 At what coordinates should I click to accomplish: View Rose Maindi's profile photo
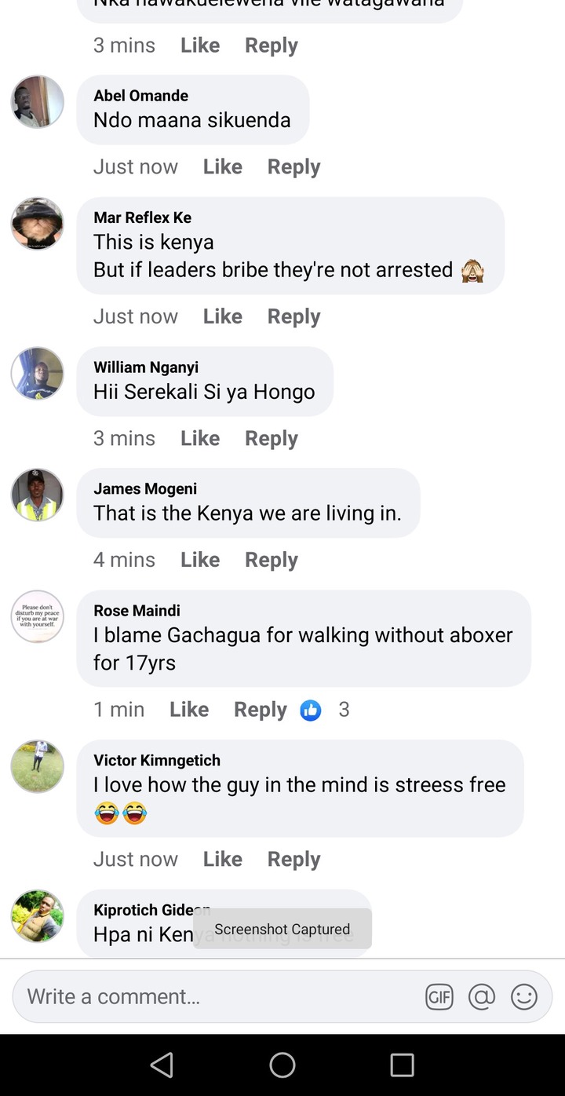click(37, 616)
